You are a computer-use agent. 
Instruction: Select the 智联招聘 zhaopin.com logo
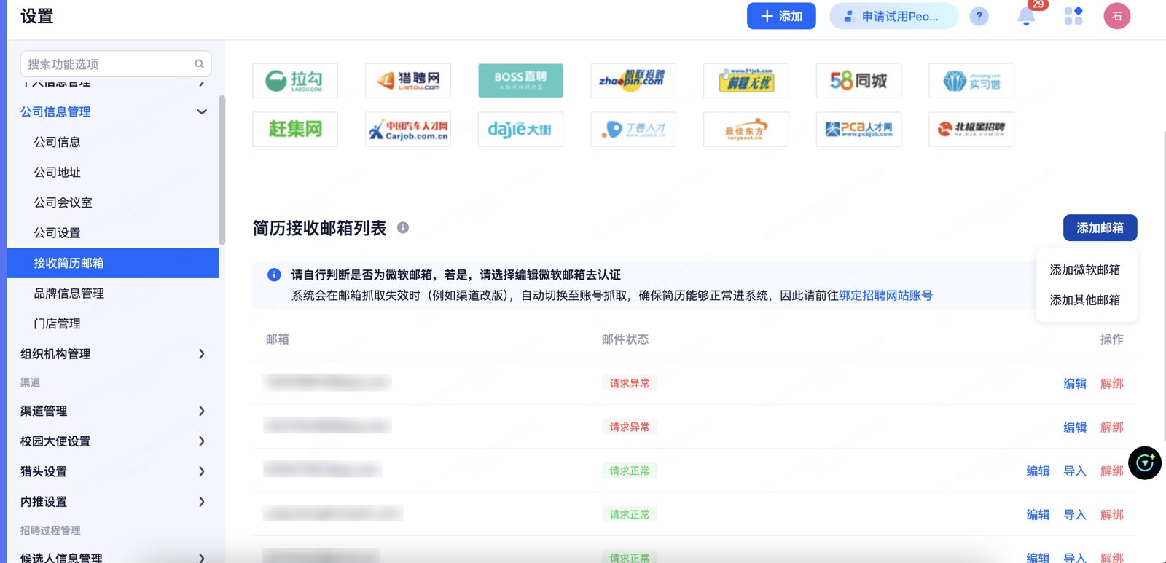point(633,80)
